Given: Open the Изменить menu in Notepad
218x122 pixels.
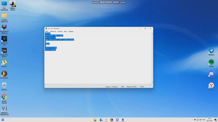Looking at the screenshot, I should point(53,32).
